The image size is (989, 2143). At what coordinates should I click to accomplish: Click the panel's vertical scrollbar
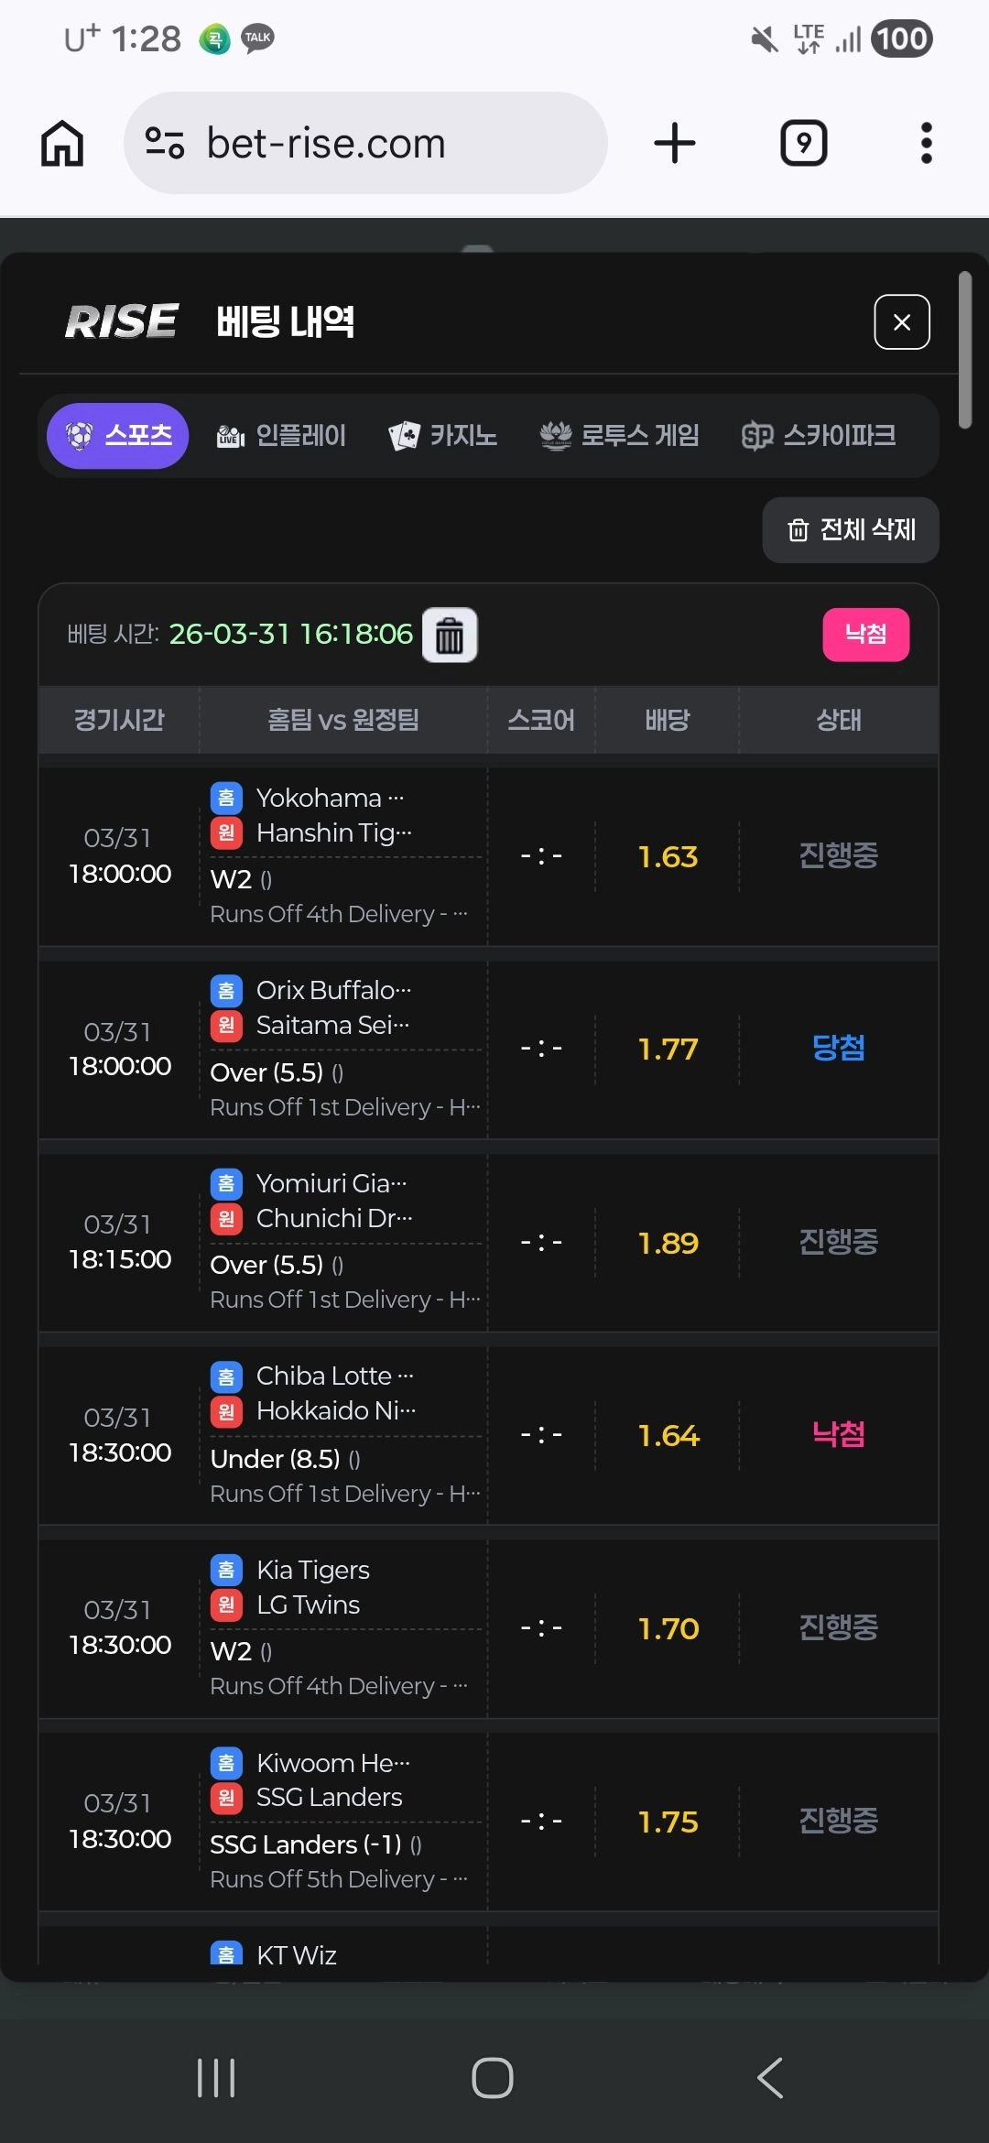coord(964,349)
